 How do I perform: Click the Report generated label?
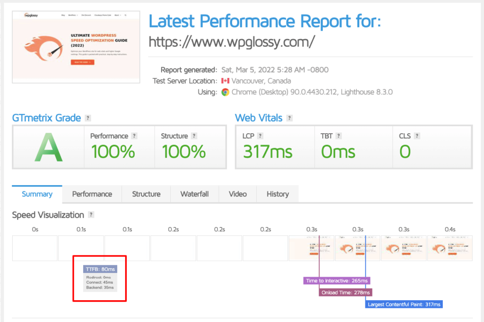point(189,70)
